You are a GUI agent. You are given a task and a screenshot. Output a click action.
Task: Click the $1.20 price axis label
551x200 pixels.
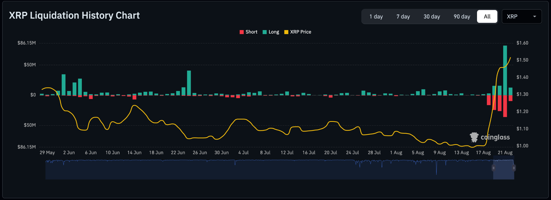522,111
